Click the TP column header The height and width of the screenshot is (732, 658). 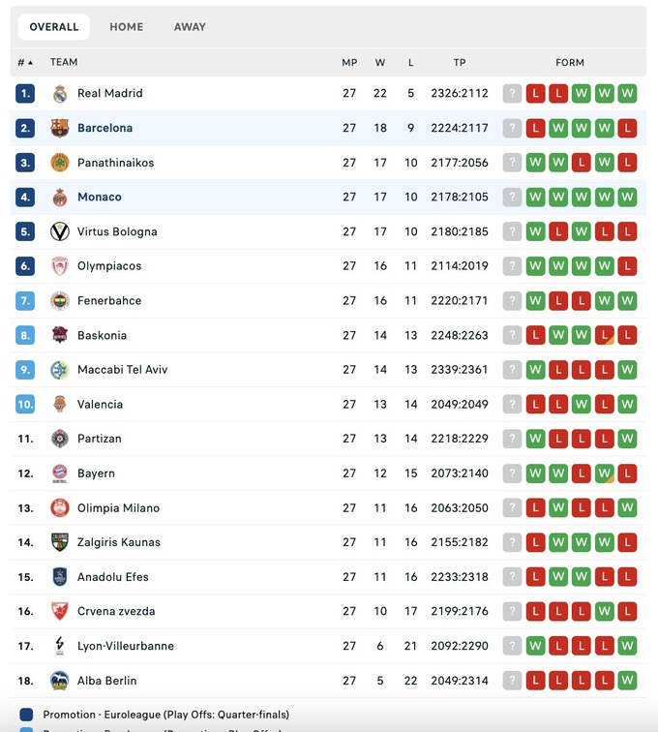pyautogui.click(x=460, y=63)
